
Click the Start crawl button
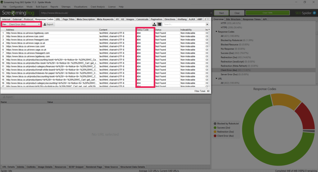click(x=221, y=13)
